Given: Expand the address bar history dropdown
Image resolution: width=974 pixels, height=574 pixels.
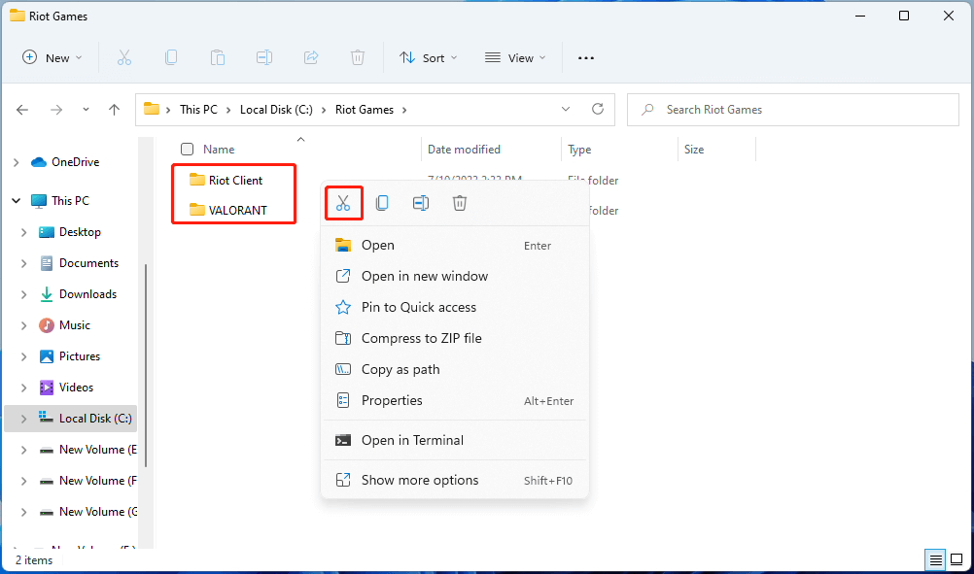Looking at the screenshot, I should click(x=566, y=109).
